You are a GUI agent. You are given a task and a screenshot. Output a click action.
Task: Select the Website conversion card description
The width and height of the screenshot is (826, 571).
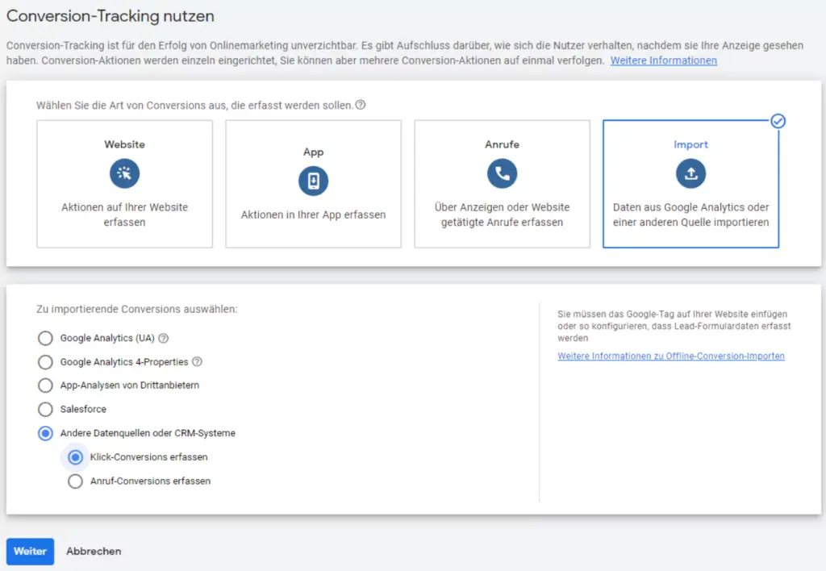point(124,215)
